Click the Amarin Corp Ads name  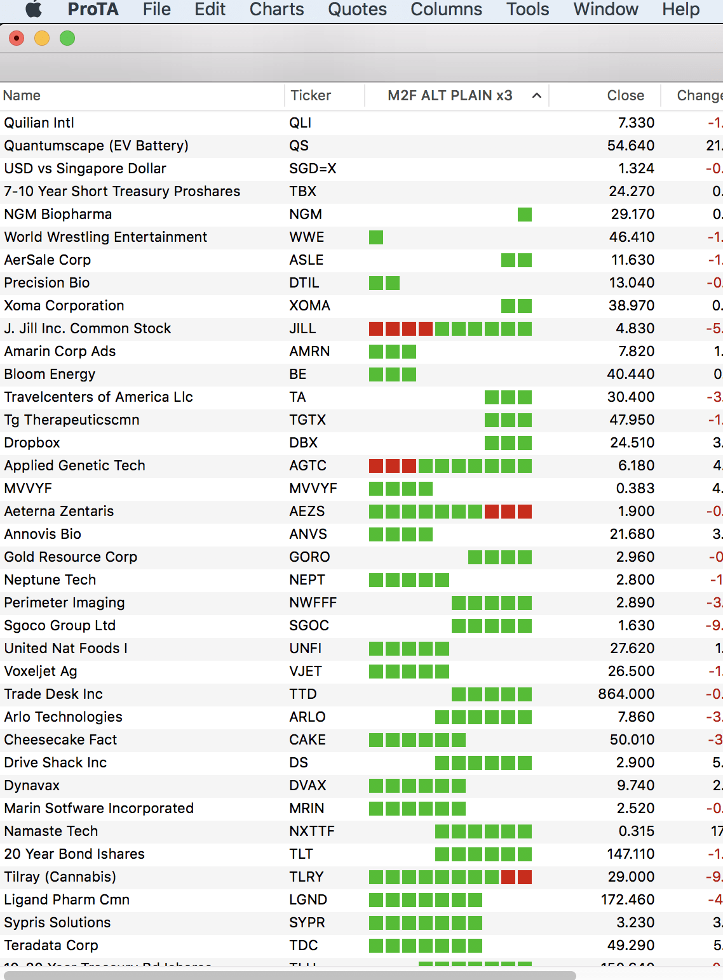60,352
